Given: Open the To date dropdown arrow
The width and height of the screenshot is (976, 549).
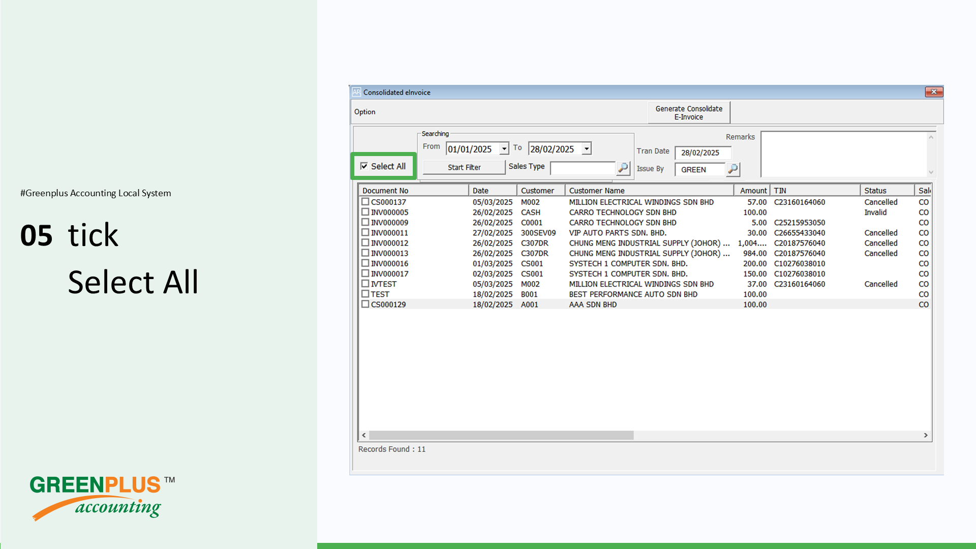Looking at the screenshot, I should click(x=587, y=149).
